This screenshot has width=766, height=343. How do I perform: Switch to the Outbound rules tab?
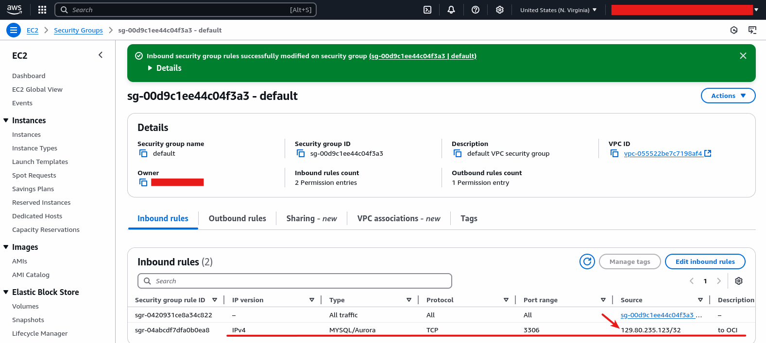[x=237, y=218]
